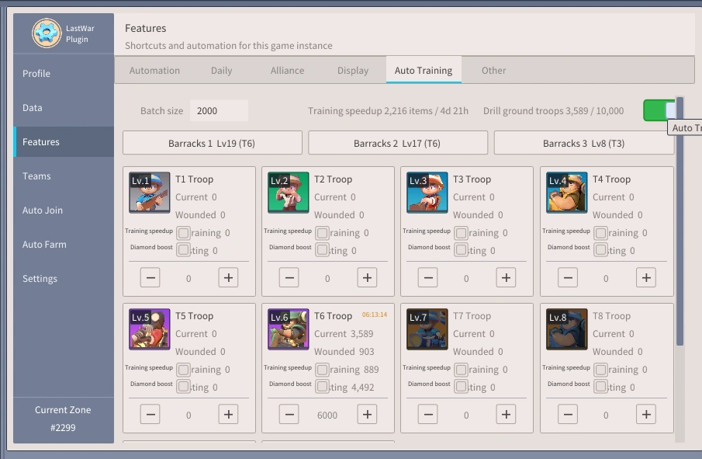Select the T2 Troop Lv.2 portrait
Viewport: 702px width, 459px height.
(x=289, y=193)
